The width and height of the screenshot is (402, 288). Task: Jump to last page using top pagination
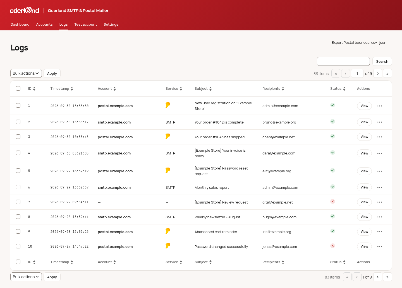coord(387,74)
